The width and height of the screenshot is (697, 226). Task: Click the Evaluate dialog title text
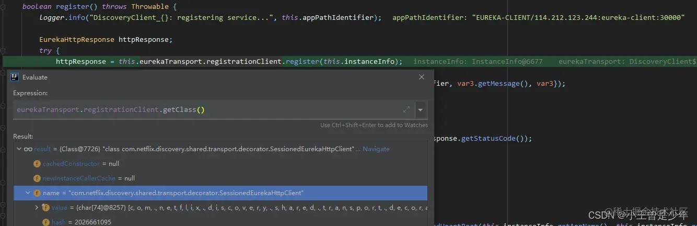[35, 77]
